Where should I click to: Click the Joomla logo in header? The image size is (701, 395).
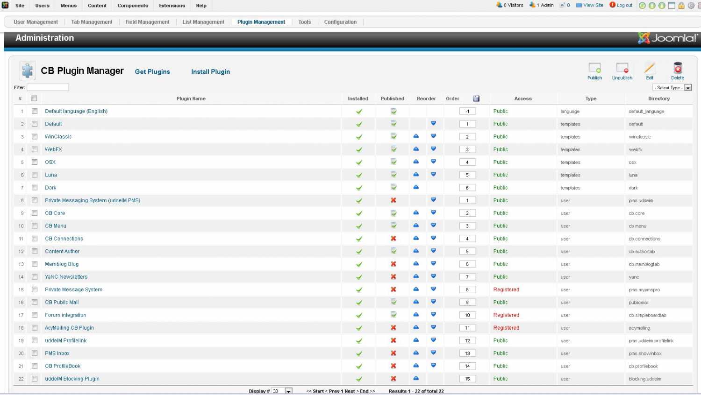(668, 38)
